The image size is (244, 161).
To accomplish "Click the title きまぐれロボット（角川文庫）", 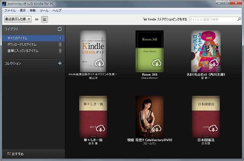I will pyautogui.click(x=206, y=75).
